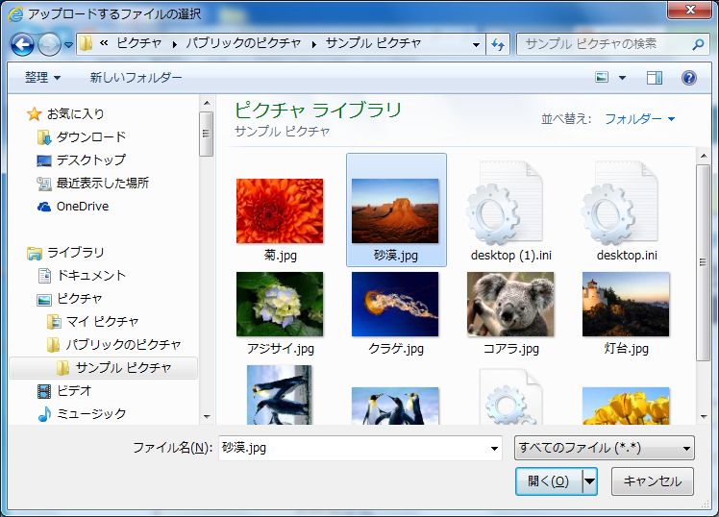Click navigation pane scrollbar down arrow
The image size is (719, 517).
point(207,417)
